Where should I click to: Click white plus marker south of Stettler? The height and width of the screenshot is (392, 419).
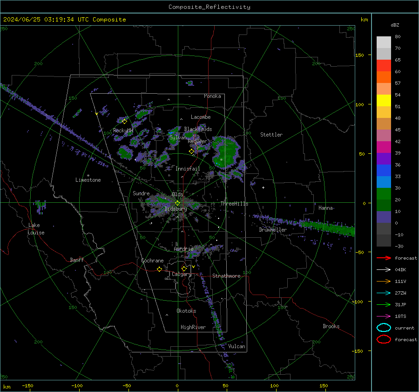coord(263,187)
